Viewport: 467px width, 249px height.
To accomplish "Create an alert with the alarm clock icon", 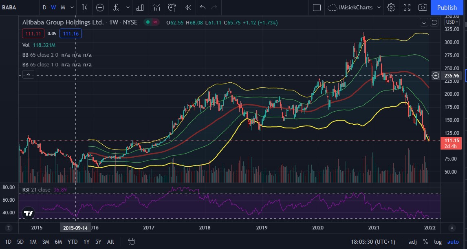I will tap(172, 7).
